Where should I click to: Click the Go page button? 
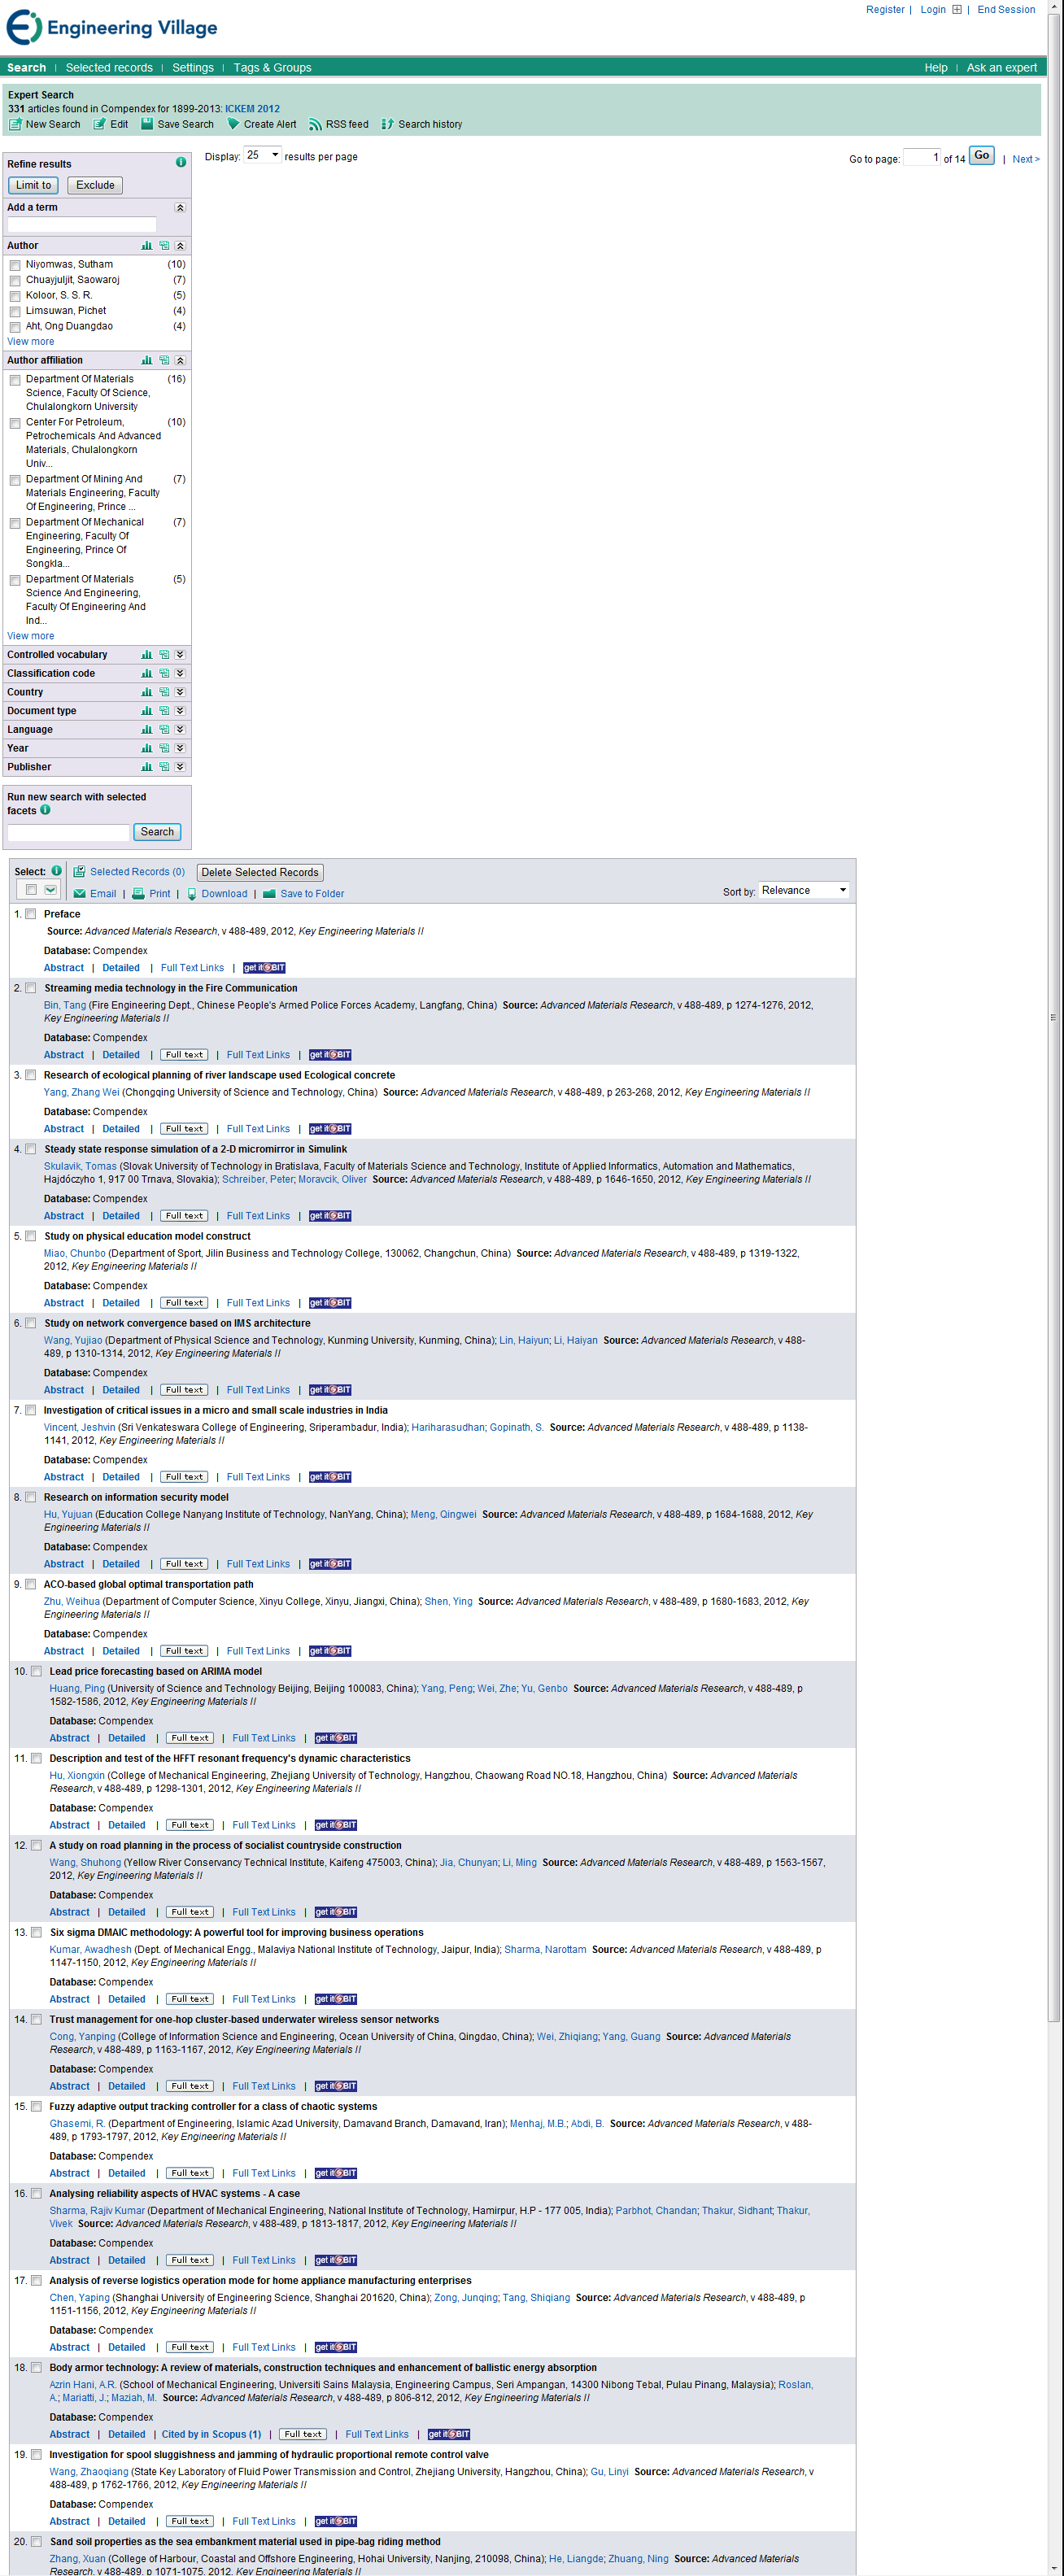click(x=982, y=156)
